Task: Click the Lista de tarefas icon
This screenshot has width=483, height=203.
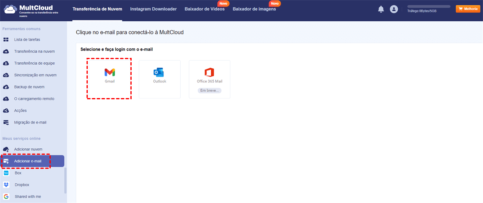Action: pyautogui.click(x=6, y=40)
